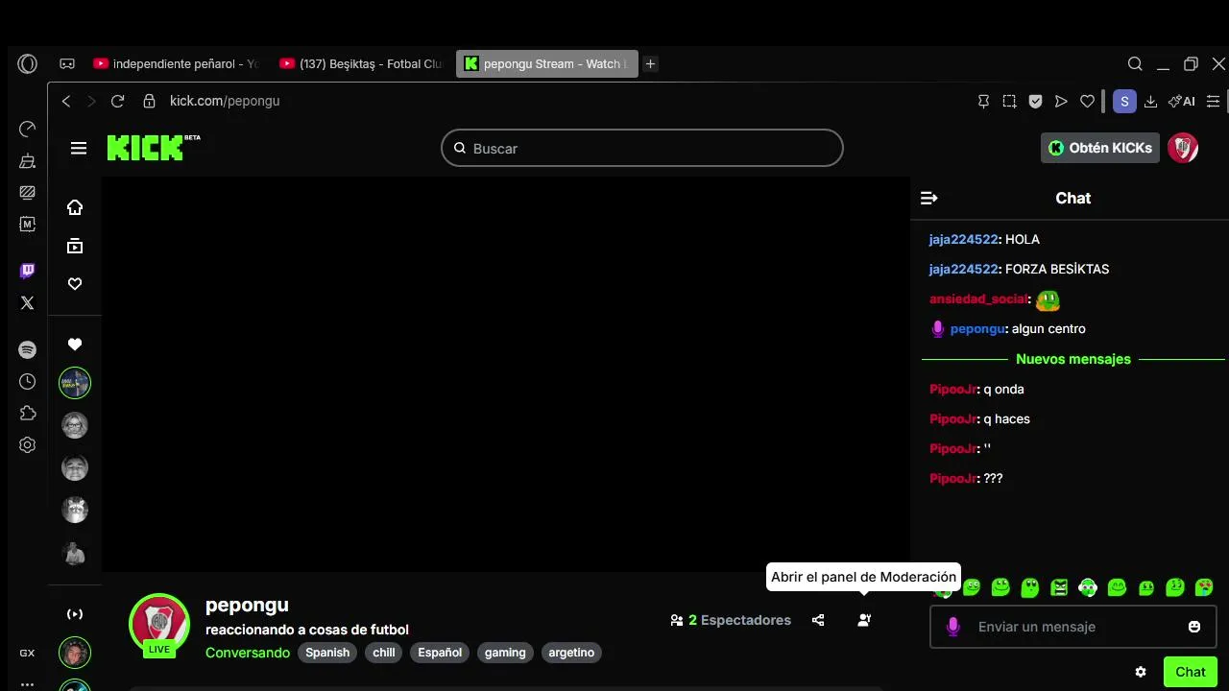Click jaja224522 username on HOLA message
The image size is (1229, 691).
(x=964, y=239)
